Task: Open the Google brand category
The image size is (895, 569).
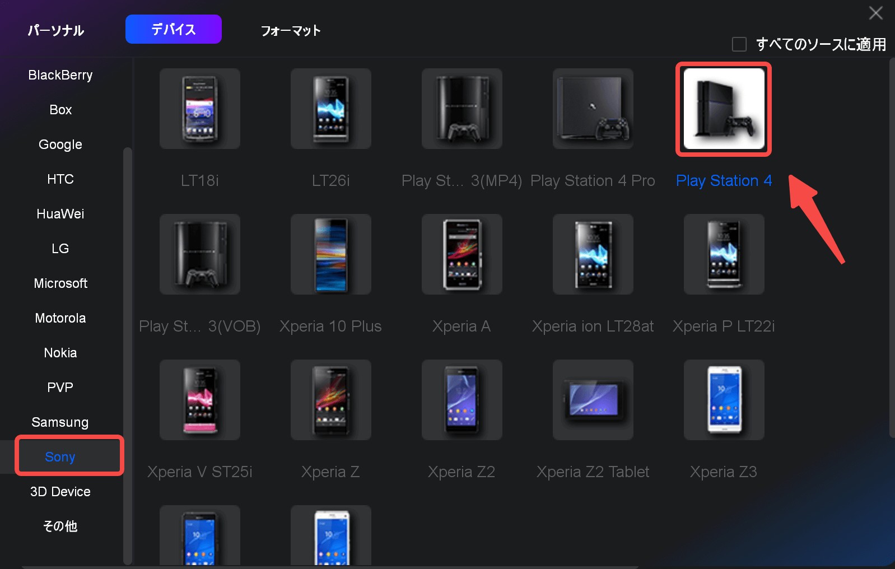Action: [60, 144]
